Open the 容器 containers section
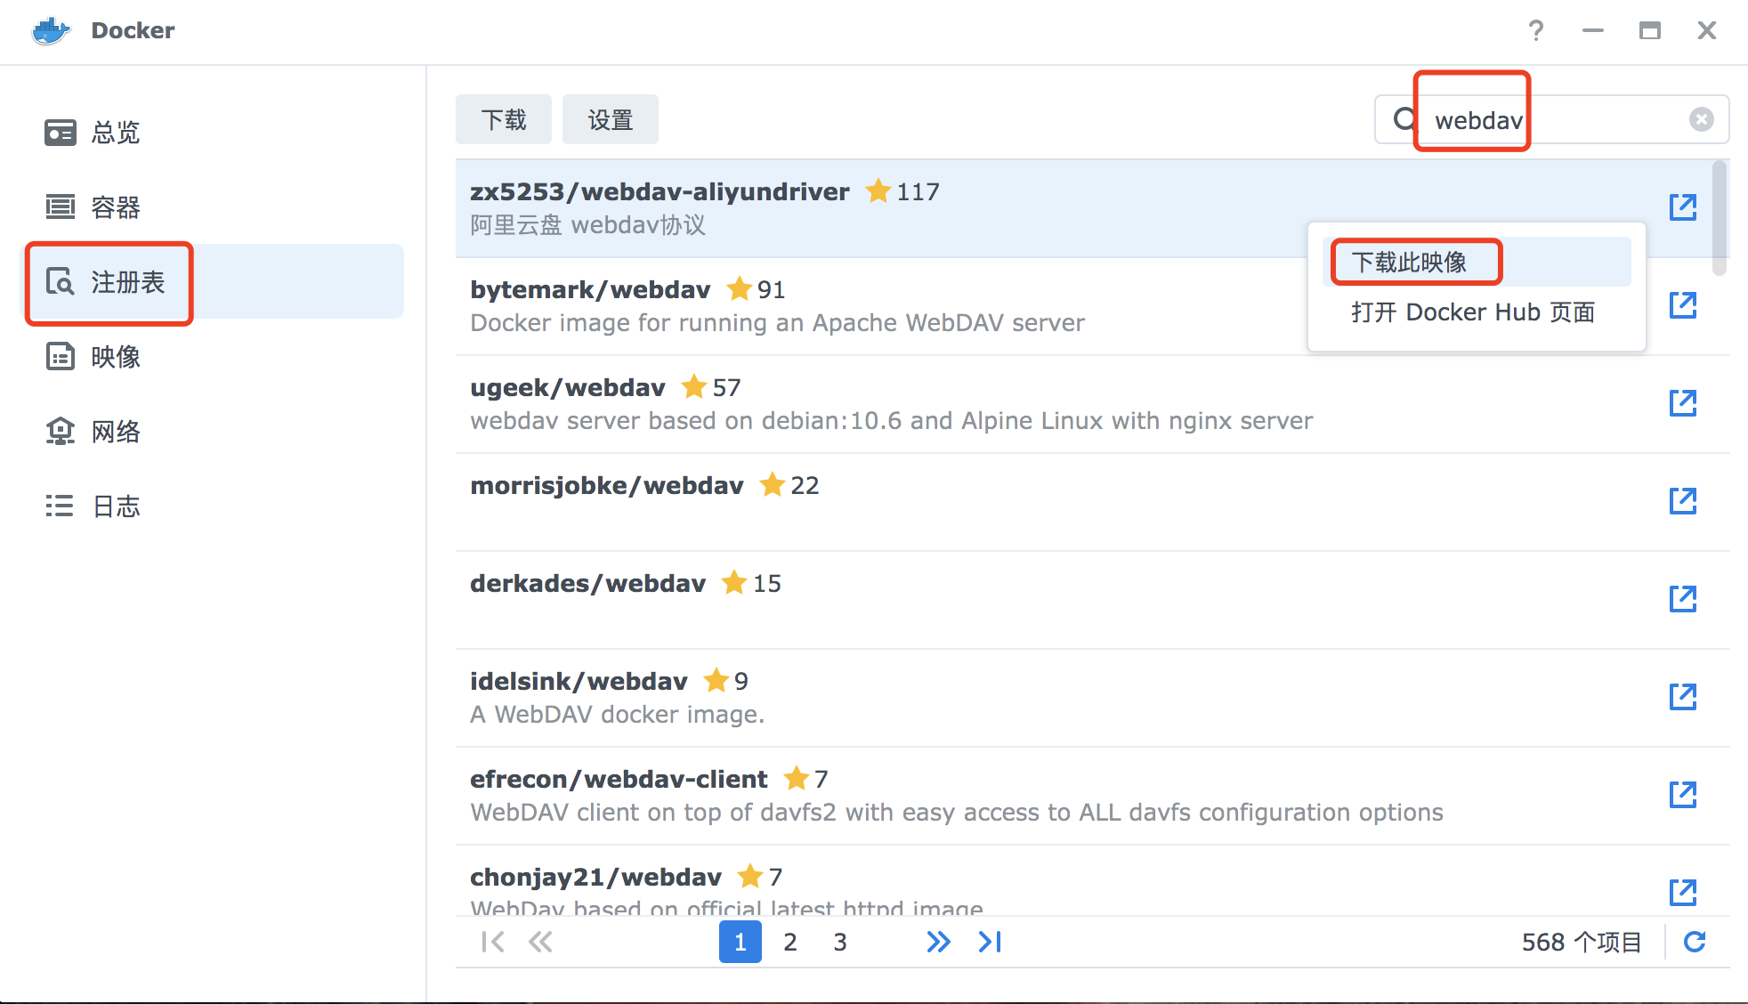Image resolution: width=1748 pixels, height=1004 pixels. click(212, 207)
